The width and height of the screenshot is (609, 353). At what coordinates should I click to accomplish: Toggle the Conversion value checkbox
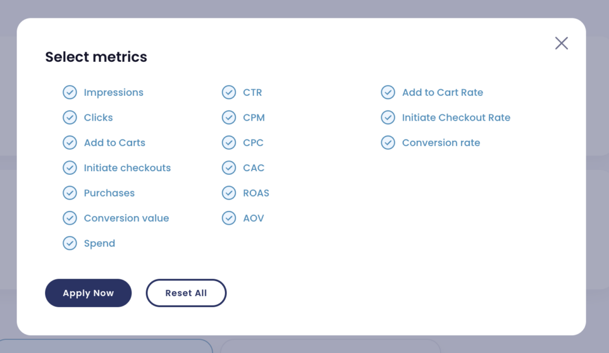click(x=70, y=218)
